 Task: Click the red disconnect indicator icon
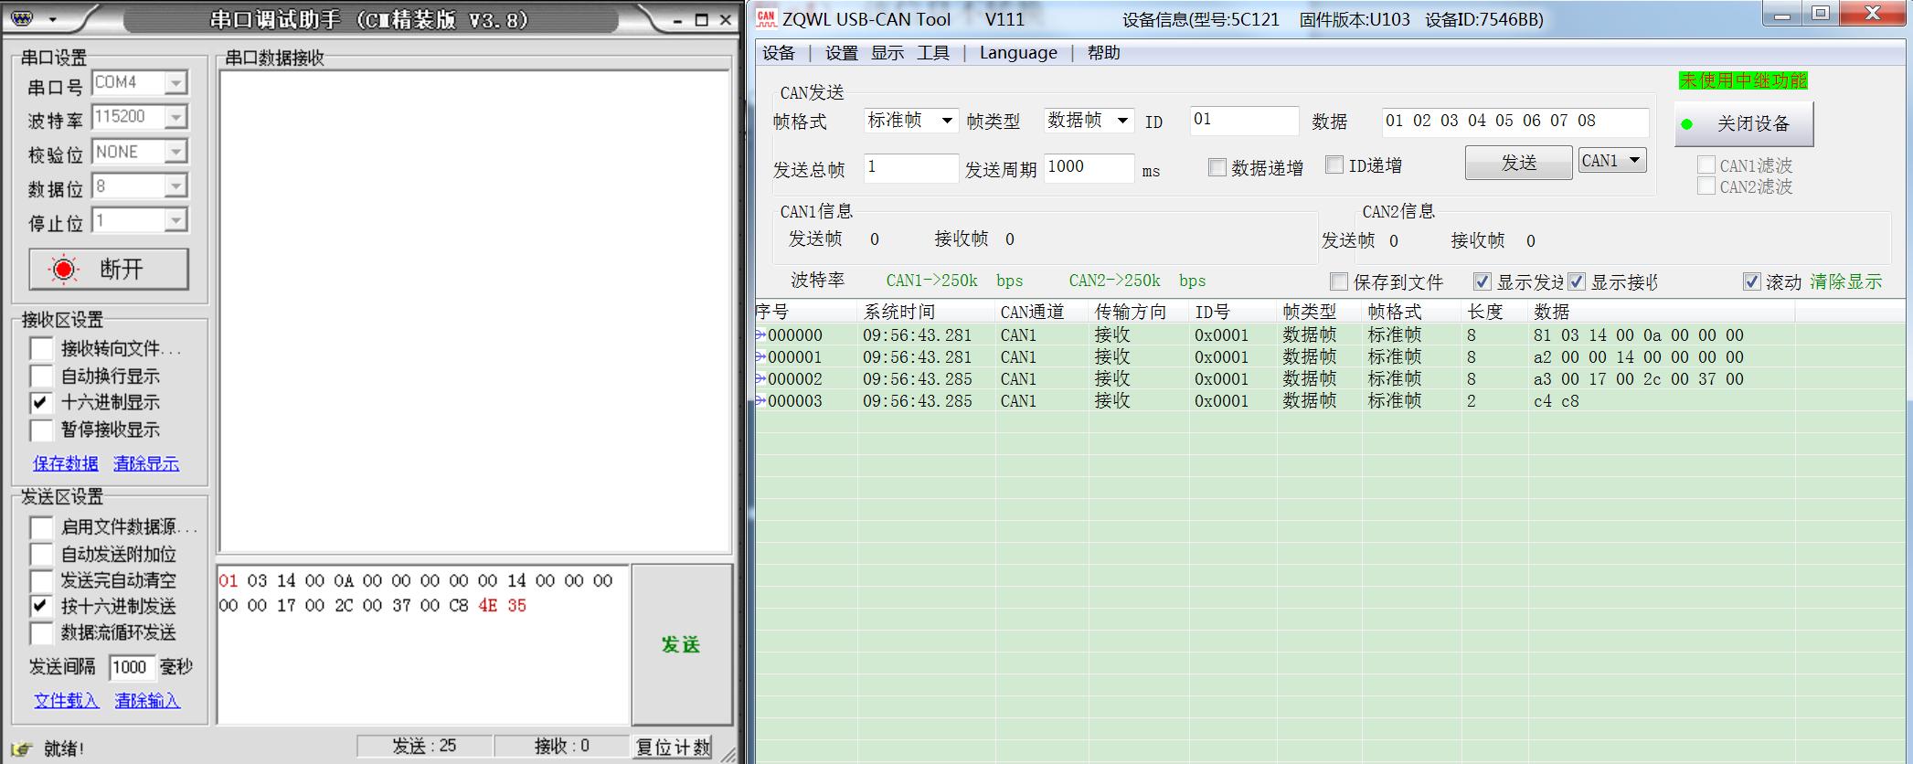64,269
